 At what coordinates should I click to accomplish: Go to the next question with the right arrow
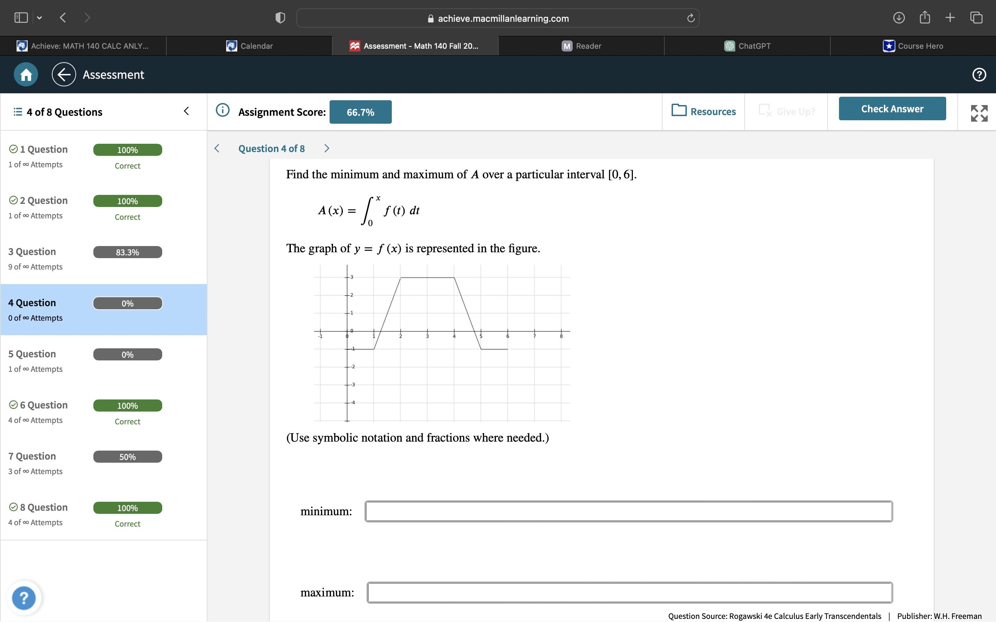click(x=326, y=148)
